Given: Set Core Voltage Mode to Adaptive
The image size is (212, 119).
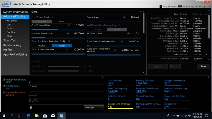Looking at the screenshot, I should tap(42, 21).
